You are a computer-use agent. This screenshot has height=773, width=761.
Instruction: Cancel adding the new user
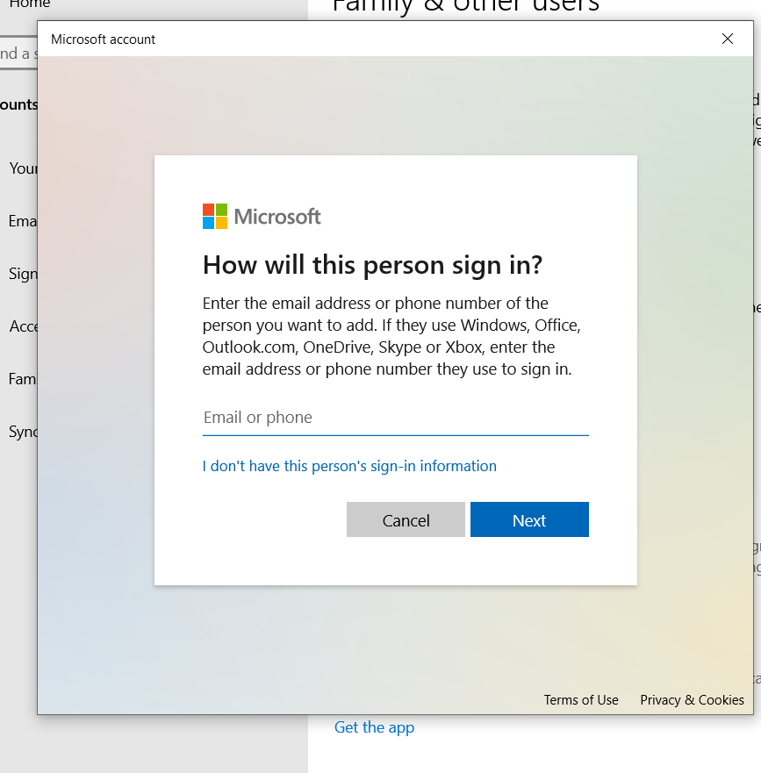(x=406, y=519)
